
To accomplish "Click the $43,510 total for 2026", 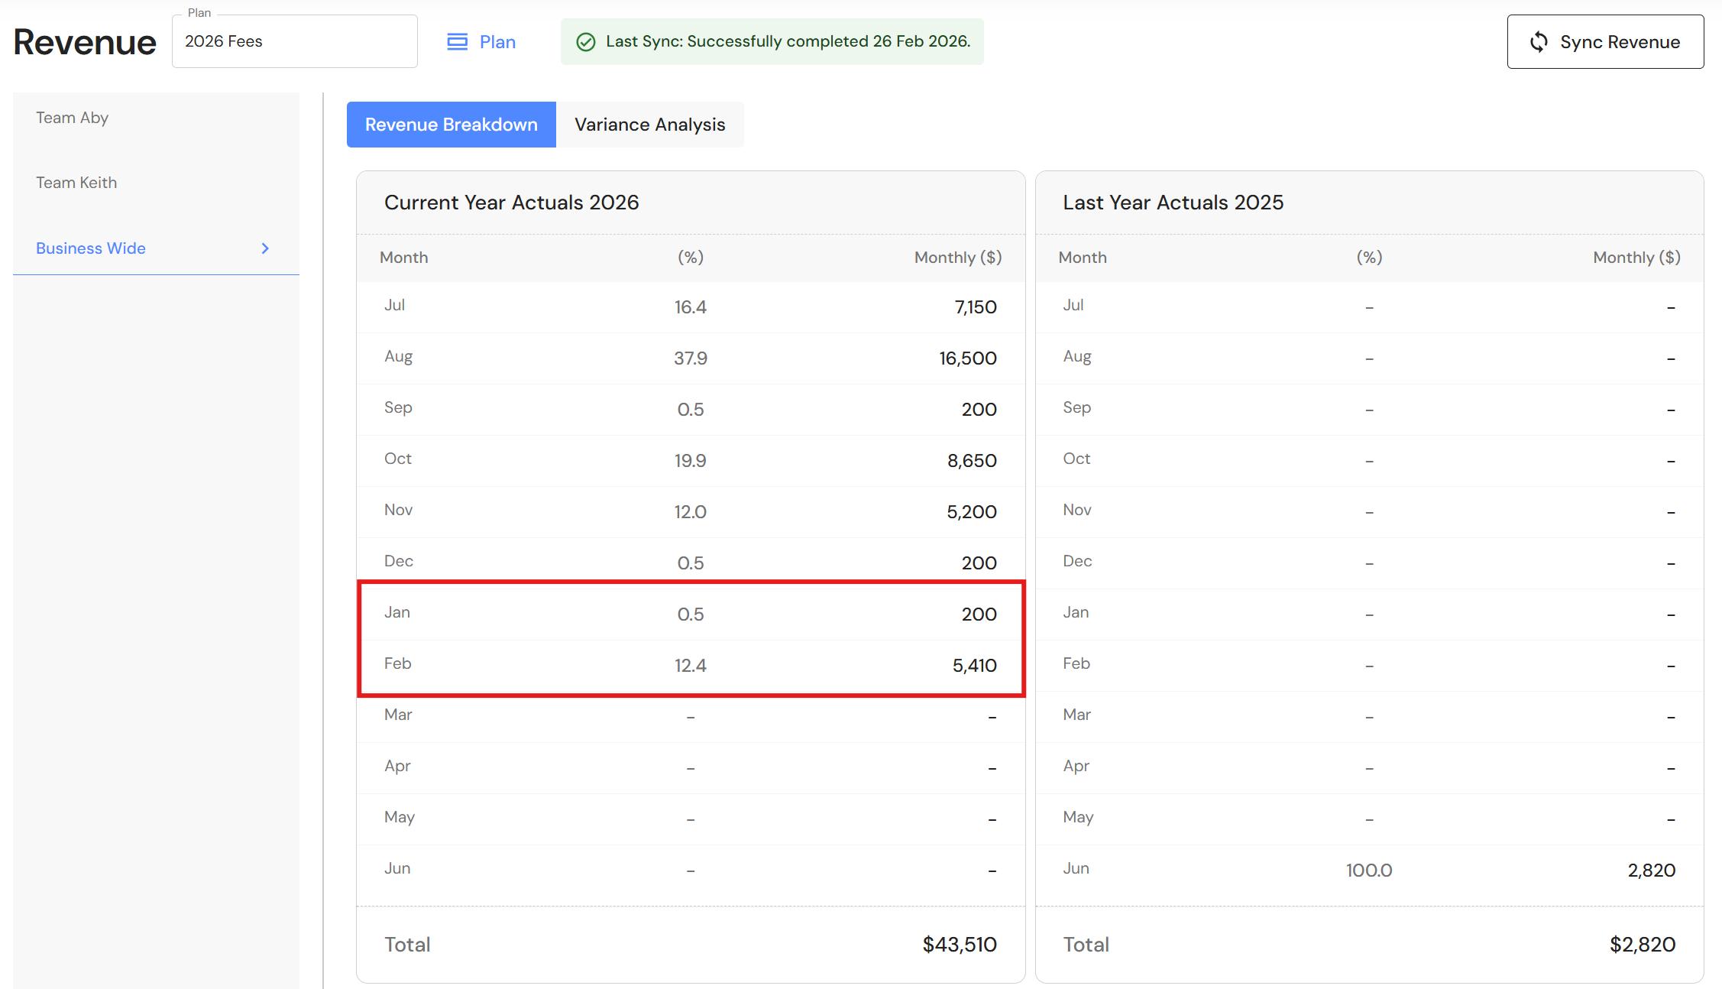I will click(x=959, y=945).
